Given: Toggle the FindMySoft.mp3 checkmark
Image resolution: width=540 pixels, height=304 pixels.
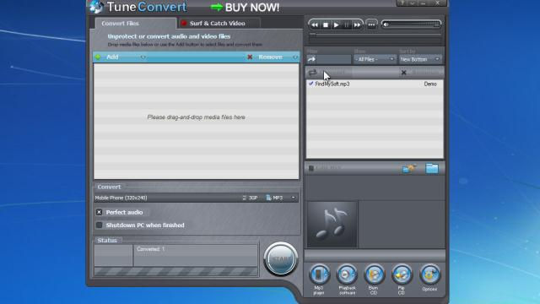Looking at the screenshot, I should point(311,84).
